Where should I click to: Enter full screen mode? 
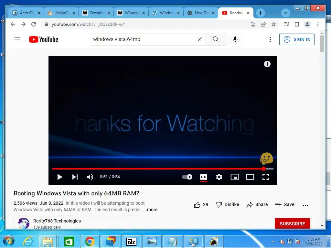[266, 177]
